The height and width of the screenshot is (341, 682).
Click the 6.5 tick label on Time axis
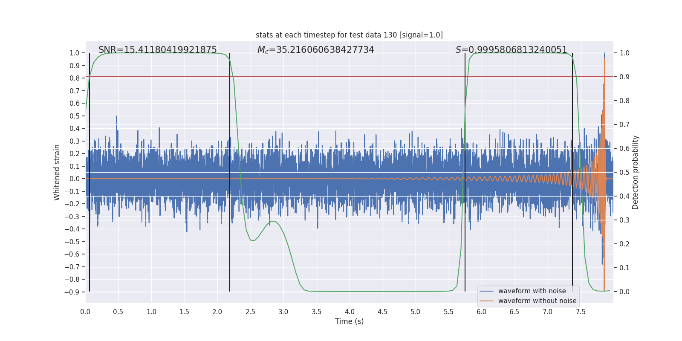514,312
